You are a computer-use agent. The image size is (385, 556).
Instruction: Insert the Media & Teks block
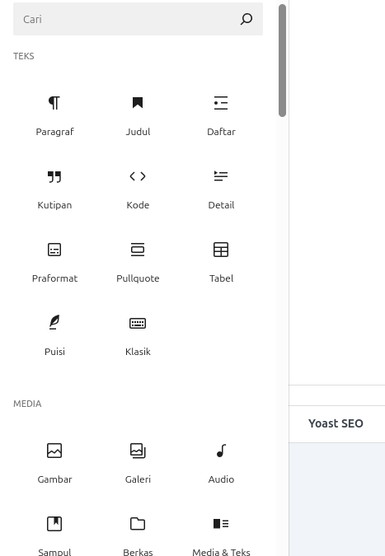click(x=221, y=532)
